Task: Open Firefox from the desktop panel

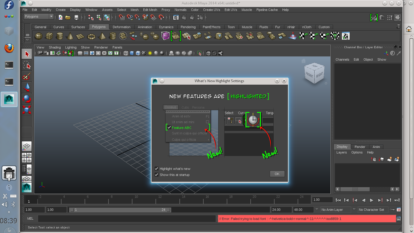Action: click(x=9, y=48)
